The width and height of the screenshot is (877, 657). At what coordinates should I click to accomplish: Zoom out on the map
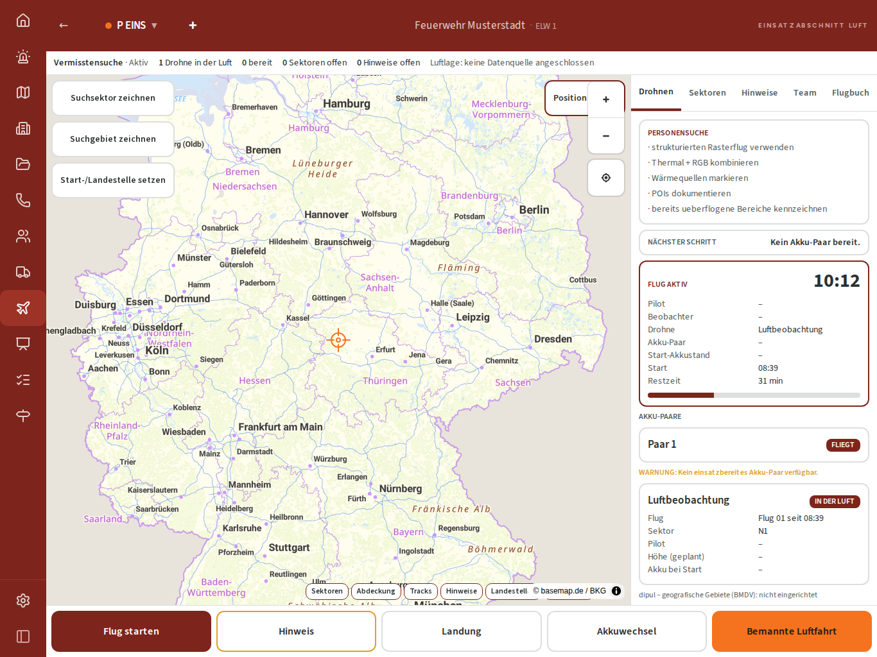point(606,136)
